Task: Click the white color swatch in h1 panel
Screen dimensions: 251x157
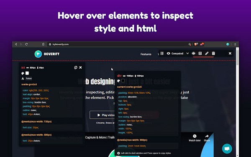Action: [27, 73]
